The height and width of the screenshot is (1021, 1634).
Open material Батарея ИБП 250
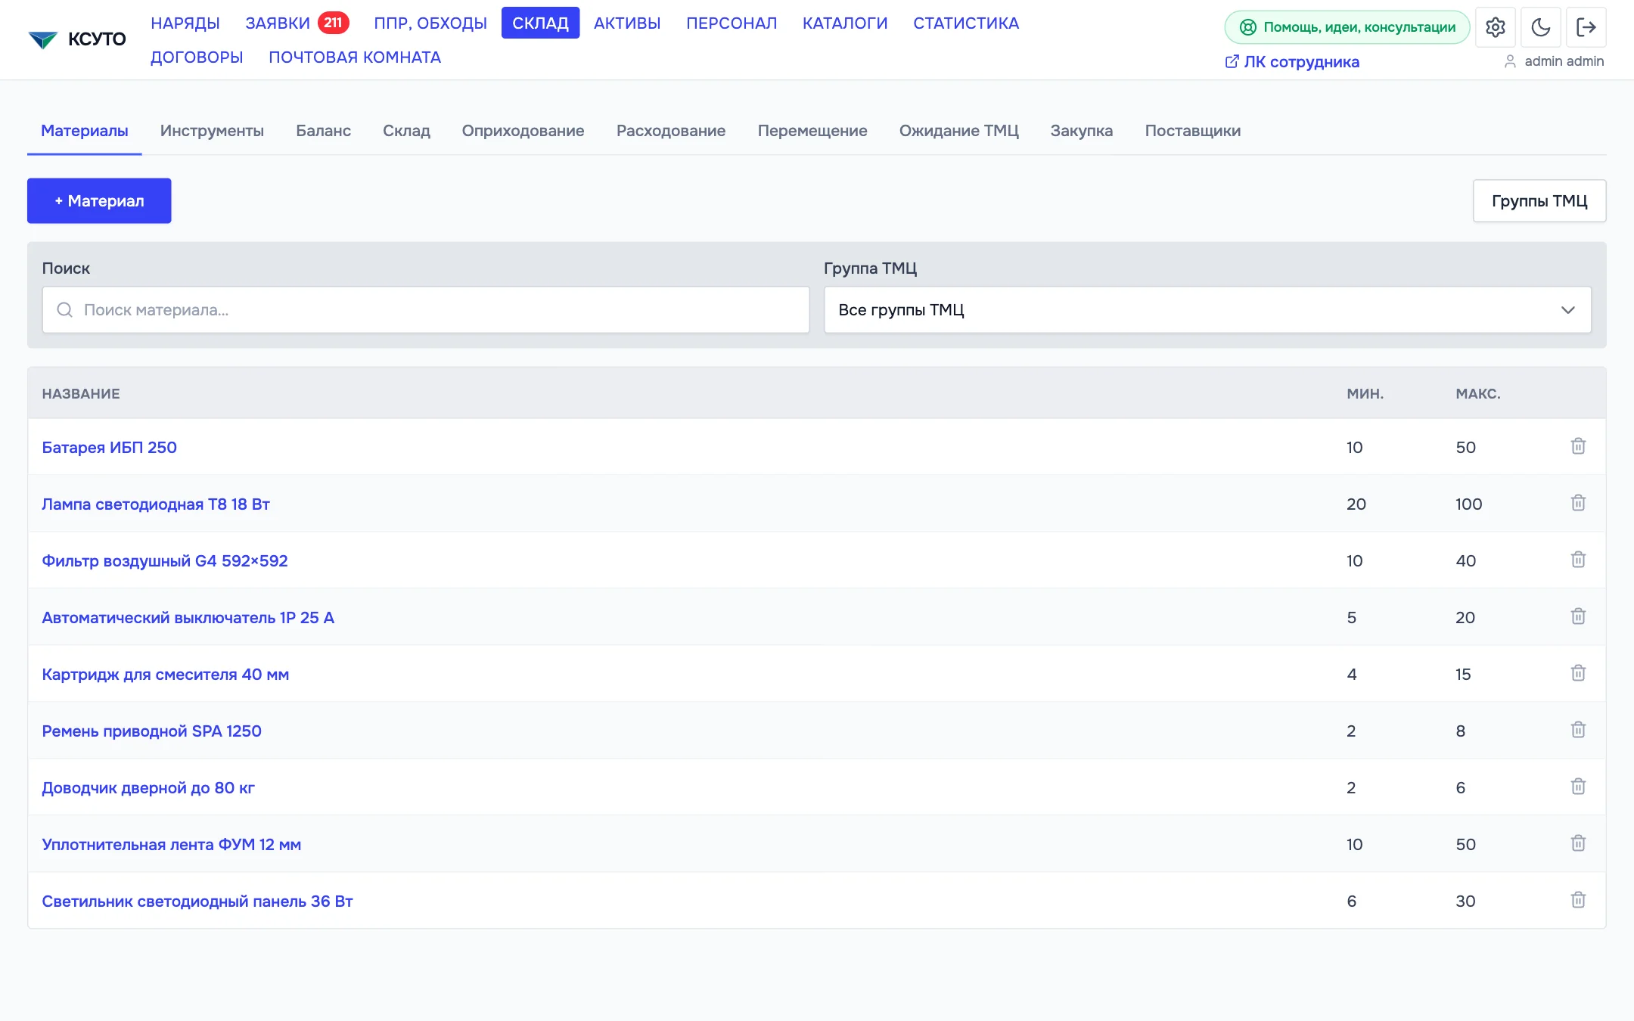click(x=110, y=447)
